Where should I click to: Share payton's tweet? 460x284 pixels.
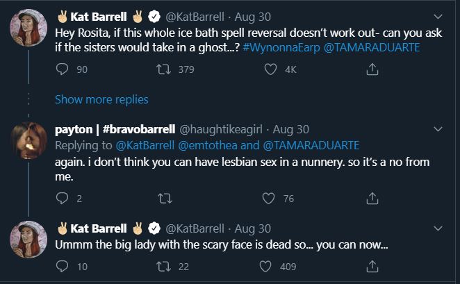pyautogui.click(x=372, y=199)
